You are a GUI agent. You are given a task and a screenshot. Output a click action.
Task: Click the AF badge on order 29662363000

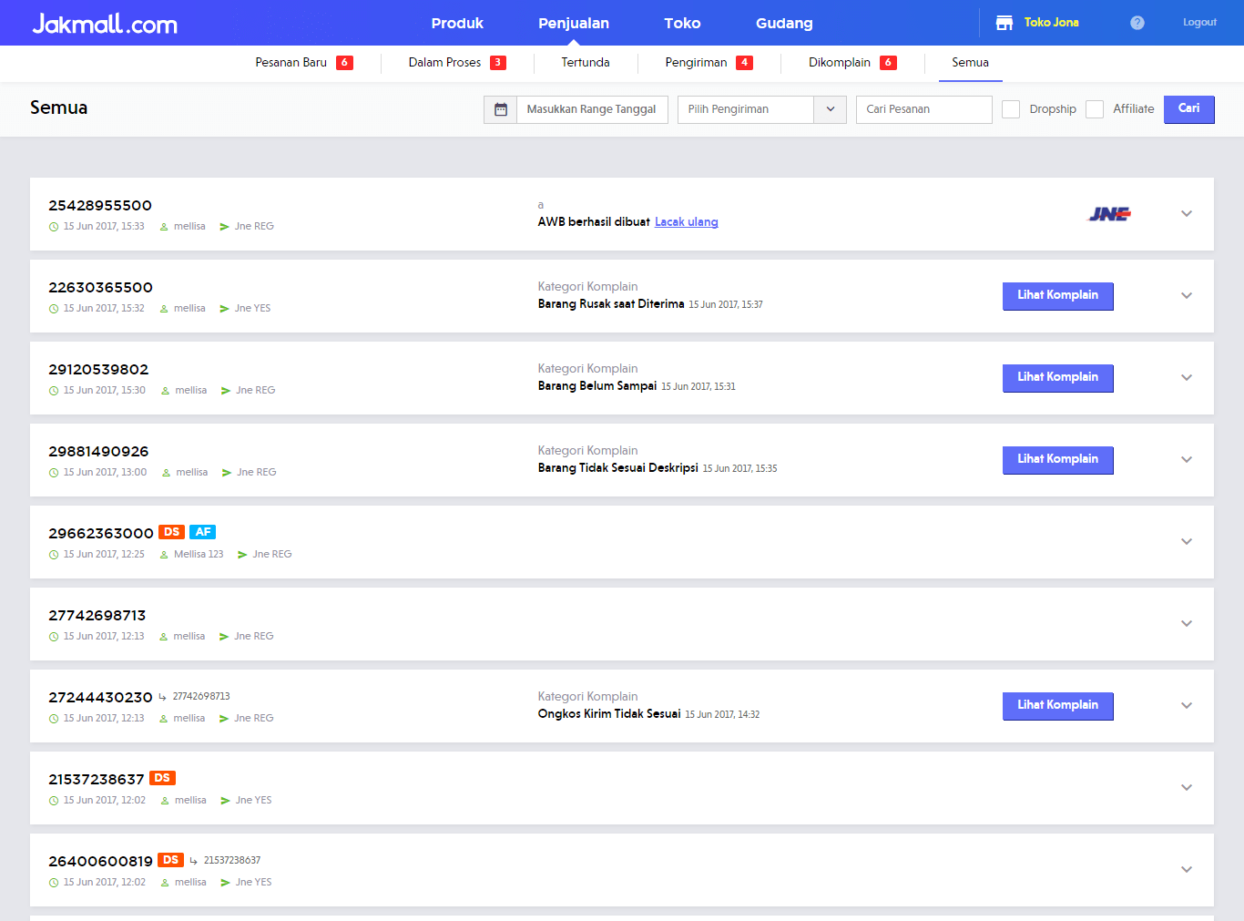click(202, 532)
